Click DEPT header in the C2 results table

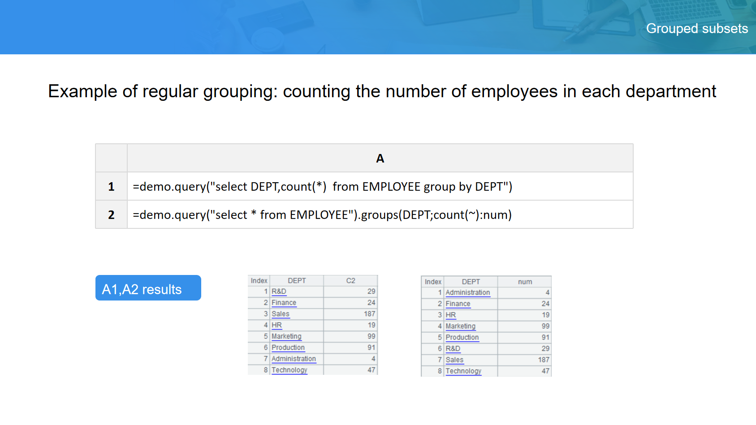click(x=297, y=281)
